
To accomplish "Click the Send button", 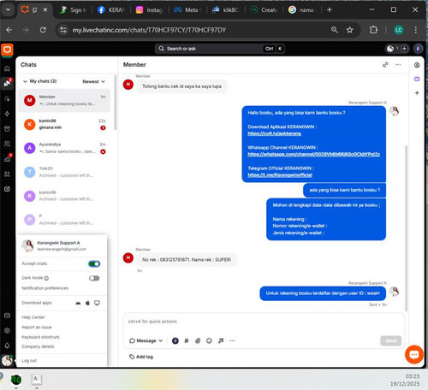I will click(x=391, y=340).
